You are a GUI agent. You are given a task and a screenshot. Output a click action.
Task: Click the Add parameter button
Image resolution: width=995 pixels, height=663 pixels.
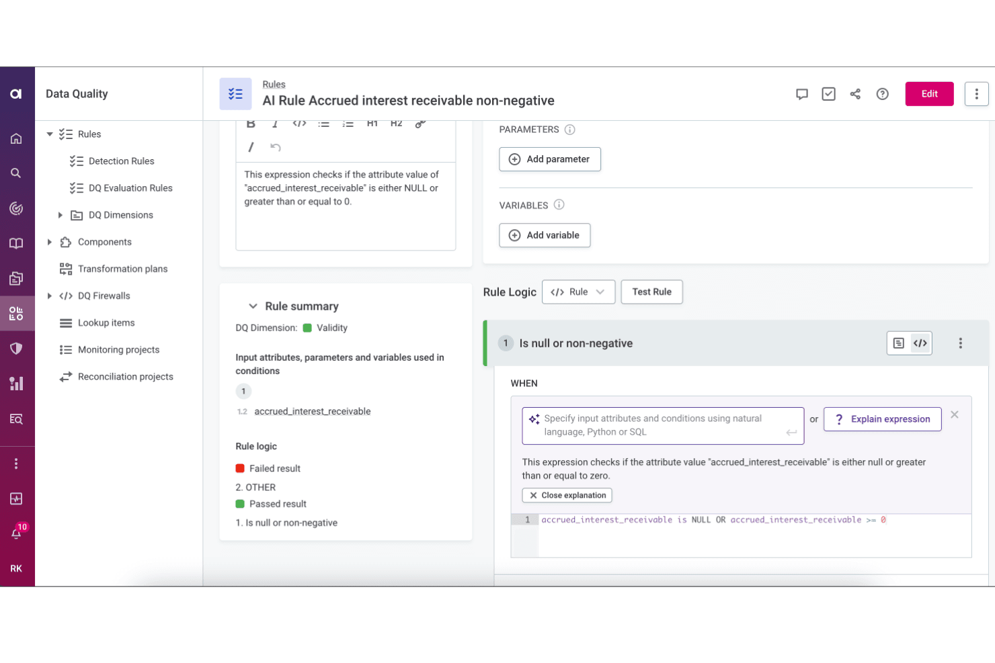point(550,159)
